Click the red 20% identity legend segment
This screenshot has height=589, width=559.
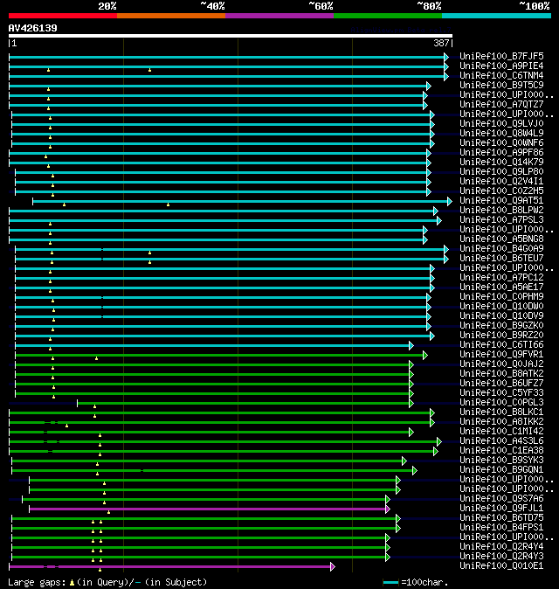click(63, 16)
